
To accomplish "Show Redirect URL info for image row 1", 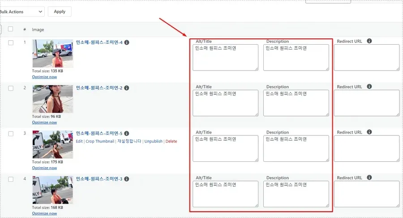I will click(369, 41).
